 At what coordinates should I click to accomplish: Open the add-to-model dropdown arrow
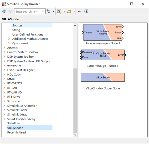64,11
